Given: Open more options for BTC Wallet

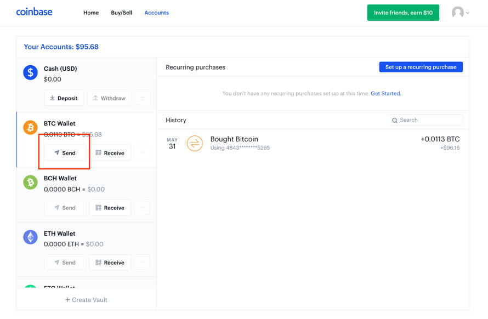Looking at the screenshot, I should [142, 153].
